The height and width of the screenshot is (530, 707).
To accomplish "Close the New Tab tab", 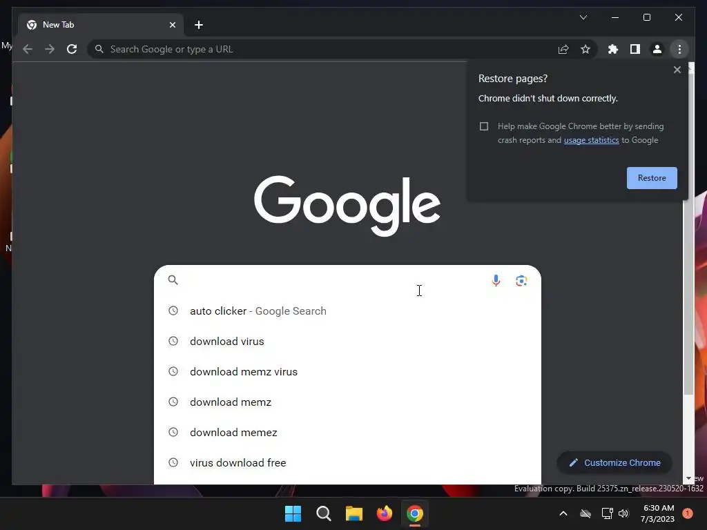I will tap(172, 25).
